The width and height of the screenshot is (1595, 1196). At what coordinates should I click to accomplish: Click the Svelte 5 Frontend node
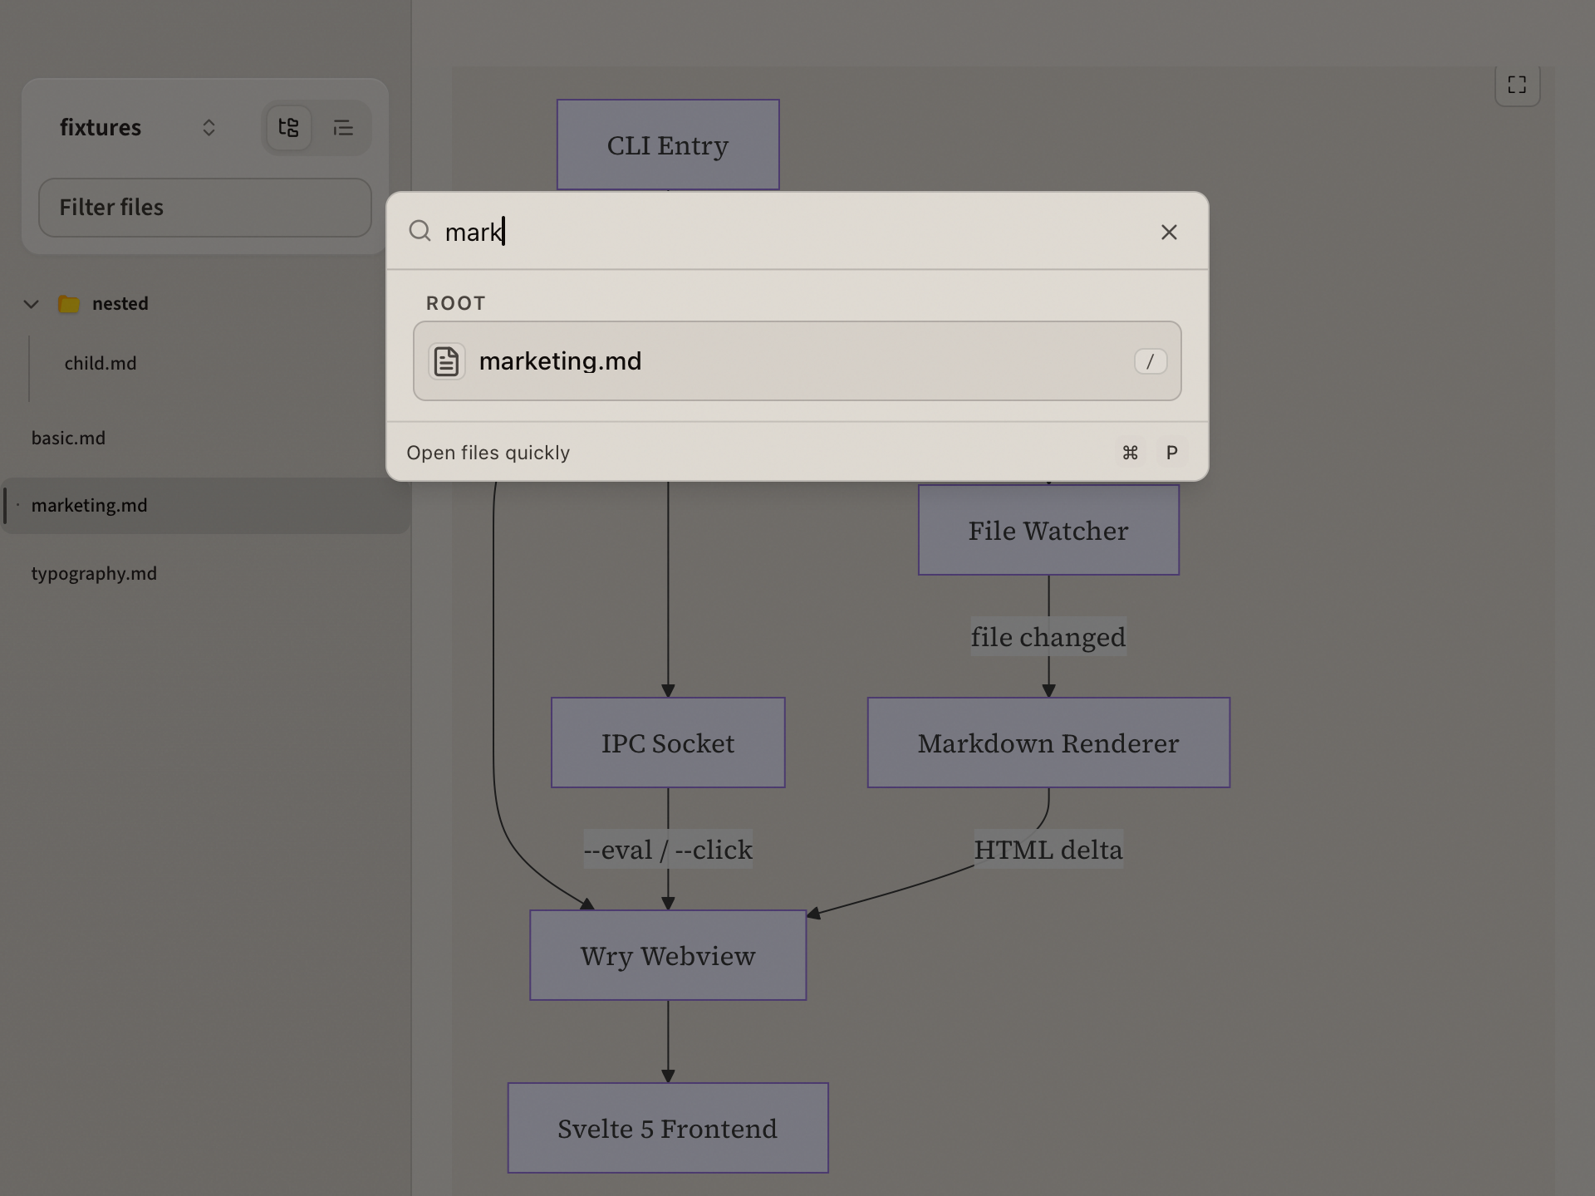pyautogui.click(x=667, y=1128)
